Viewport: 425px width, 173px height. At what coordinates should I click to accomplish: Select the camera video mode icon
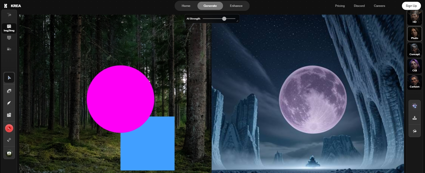click(x=9, y=49)
